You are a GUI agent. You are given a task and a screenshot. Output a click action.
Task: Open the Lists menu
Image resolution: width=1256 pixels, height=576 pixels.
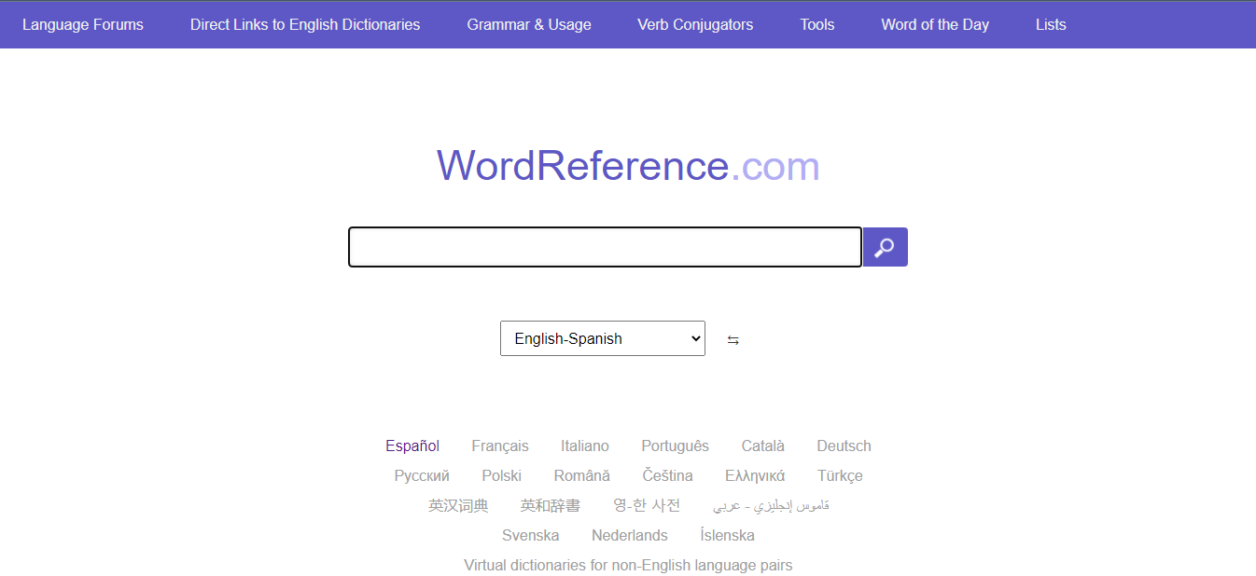pyautogui.click(x=1051, y=24)
